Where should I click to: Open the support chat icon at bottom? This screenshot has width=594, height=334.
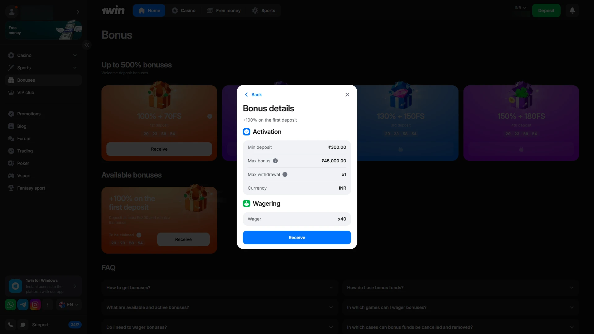click(x=23, y=325)
